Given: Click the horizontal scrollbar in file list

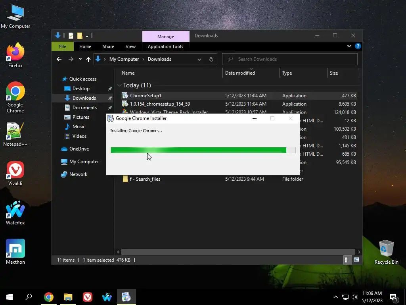Looking at the screenshot, I should point(238,252).
